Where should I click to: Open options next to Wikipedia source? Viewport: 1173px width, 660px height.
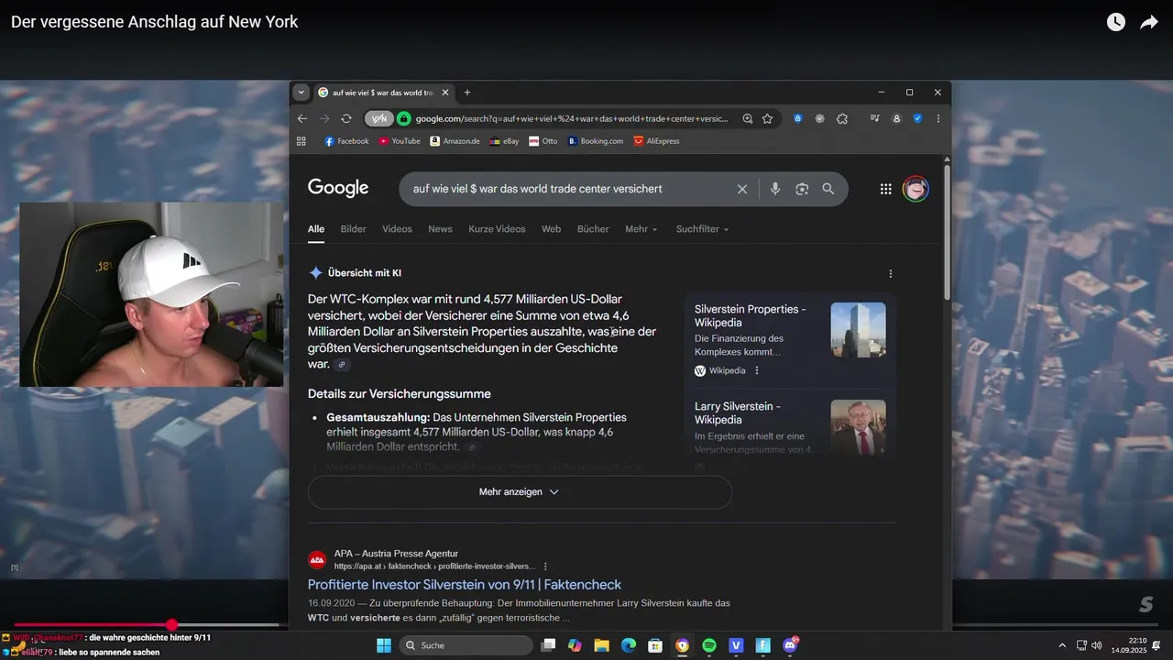757,370
